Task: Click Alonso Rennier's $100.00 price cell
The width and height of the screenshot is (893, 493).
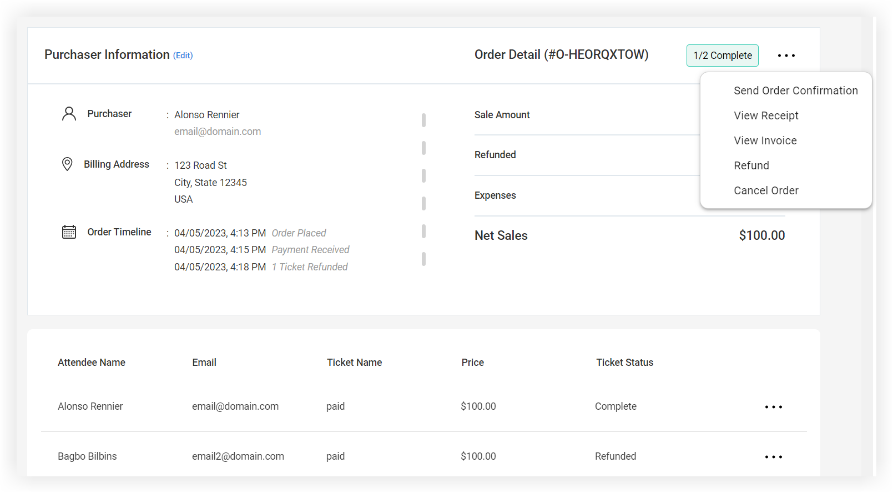Action: 478,406
